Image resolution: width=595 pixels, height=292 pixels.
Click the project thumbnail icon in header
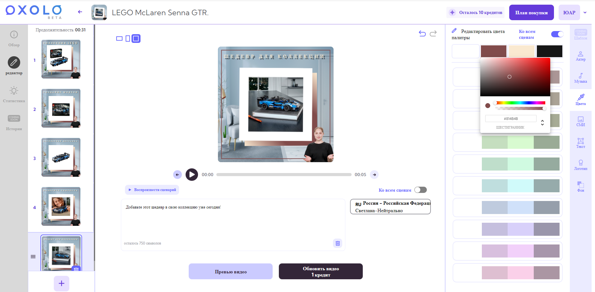[x=99, y=12]
